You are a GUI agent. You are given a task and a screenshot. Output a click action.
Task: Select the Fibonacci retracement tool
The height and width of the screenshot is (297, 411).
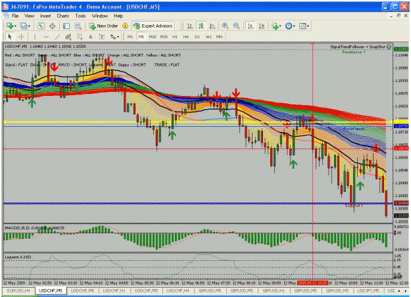click(x=80, y=37)
